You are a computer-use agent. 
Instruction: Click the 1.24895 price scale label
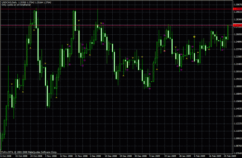click(238, 42)
